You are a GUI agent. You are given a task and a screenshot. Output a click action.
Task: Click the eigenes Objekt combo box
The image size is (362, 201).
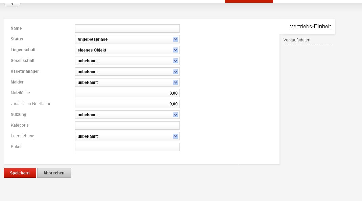(127, 50)
